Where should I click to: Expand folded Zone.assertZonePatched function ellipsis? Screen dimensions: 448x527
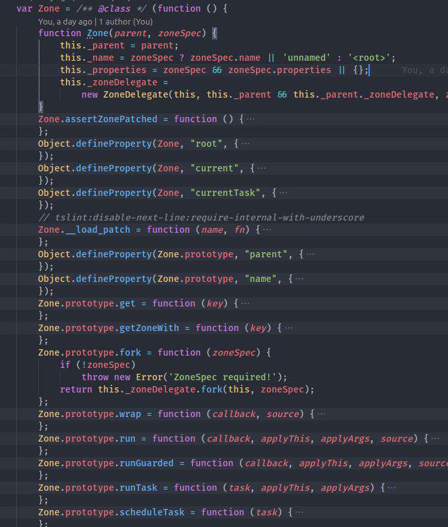click(x=251, y=120)
